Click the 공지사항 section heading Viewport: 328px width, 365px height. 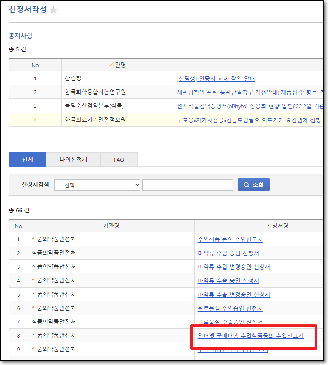tap(21, 36)
